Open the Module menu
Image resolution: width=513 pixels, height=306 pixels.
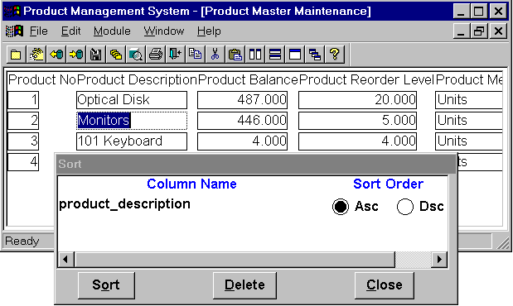(x=112, y=31)
